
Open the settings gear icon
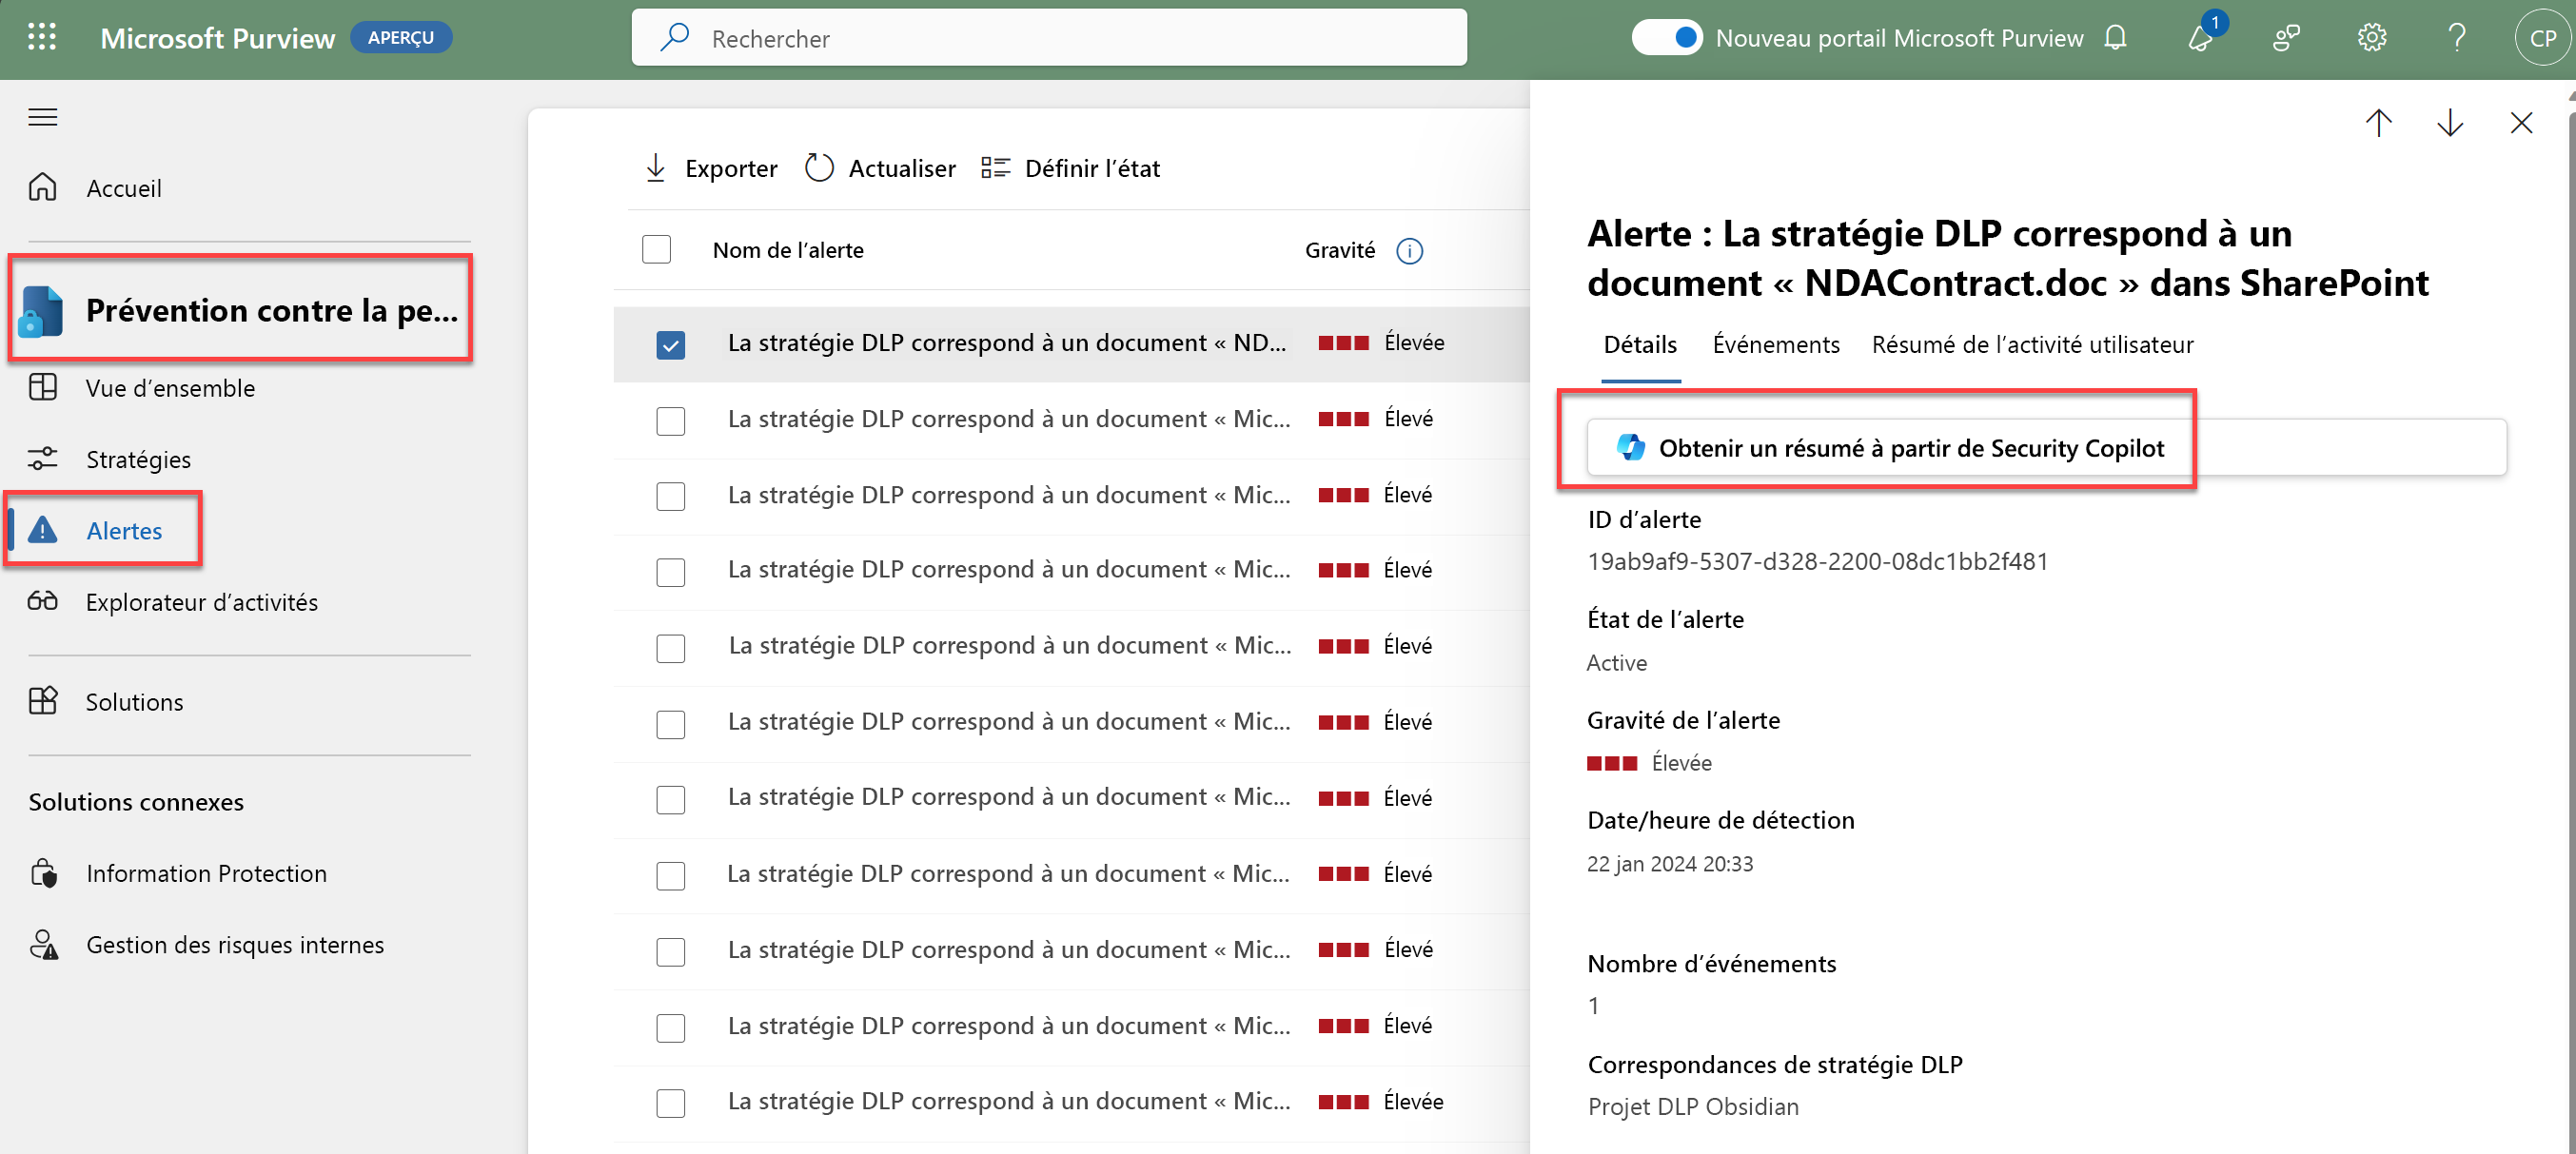click(x=2371, y=38)
